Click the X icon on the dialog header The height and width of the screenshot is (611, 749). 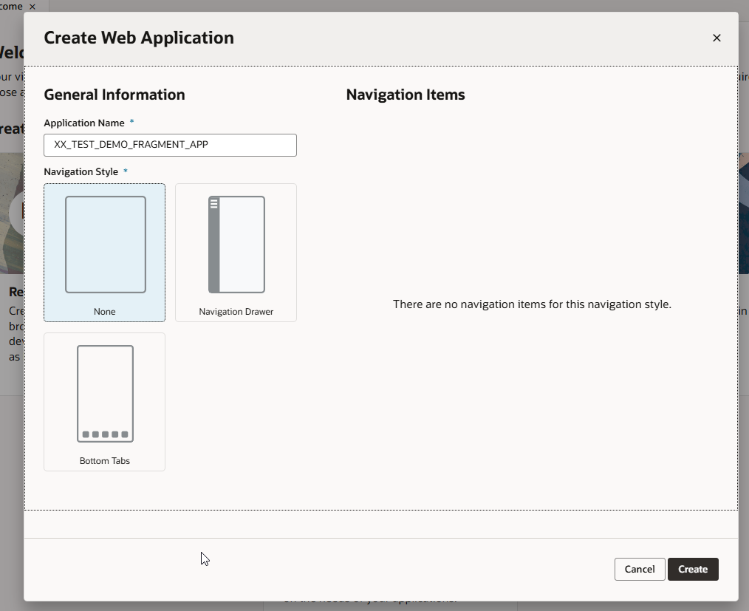716,38
